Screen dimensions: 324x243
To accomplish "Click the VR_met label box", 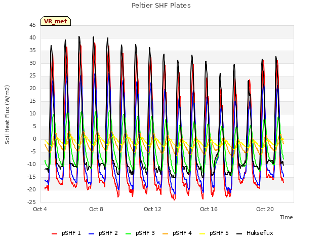I will [x=56, y=21].
